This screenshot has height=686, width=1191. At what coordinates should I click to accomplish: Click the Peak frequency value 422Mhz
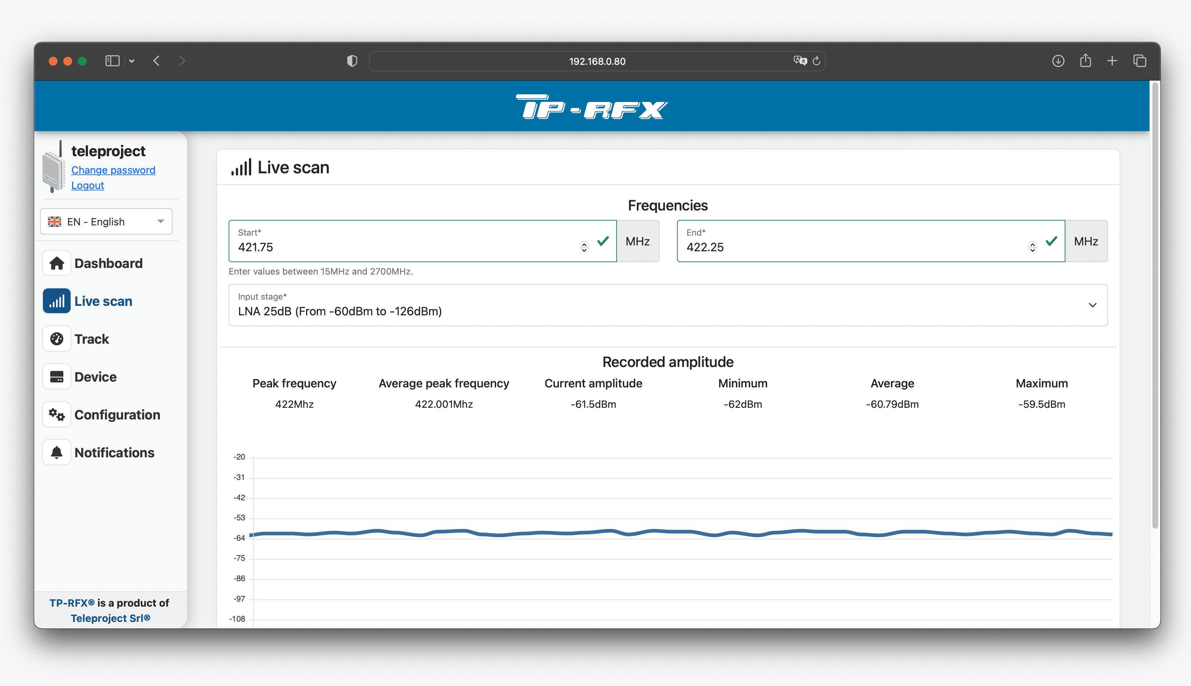pos(294,404)
